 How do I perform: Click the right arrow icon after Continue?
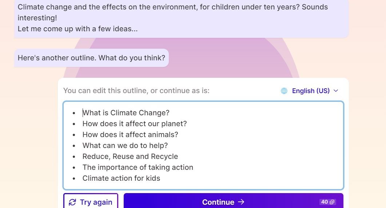click(241, 202)
